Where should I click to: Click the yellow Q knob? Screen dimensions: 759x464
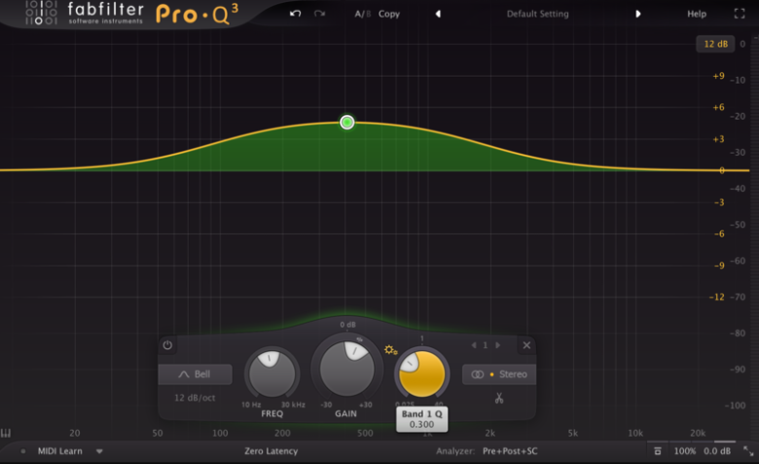coord(421,374)
